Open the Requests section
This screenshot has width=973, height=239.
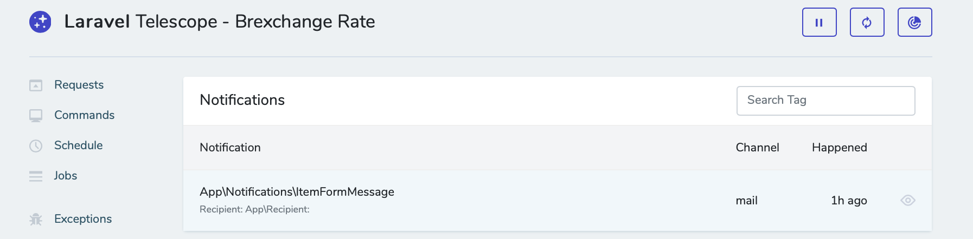point(79,85)
